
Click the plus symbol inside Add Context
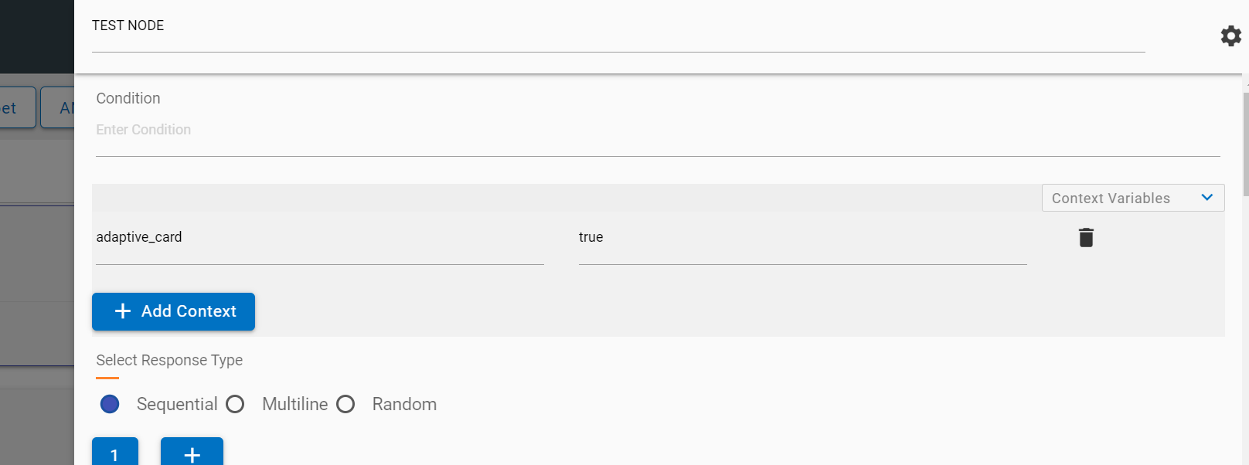click(x=123, y=311)
